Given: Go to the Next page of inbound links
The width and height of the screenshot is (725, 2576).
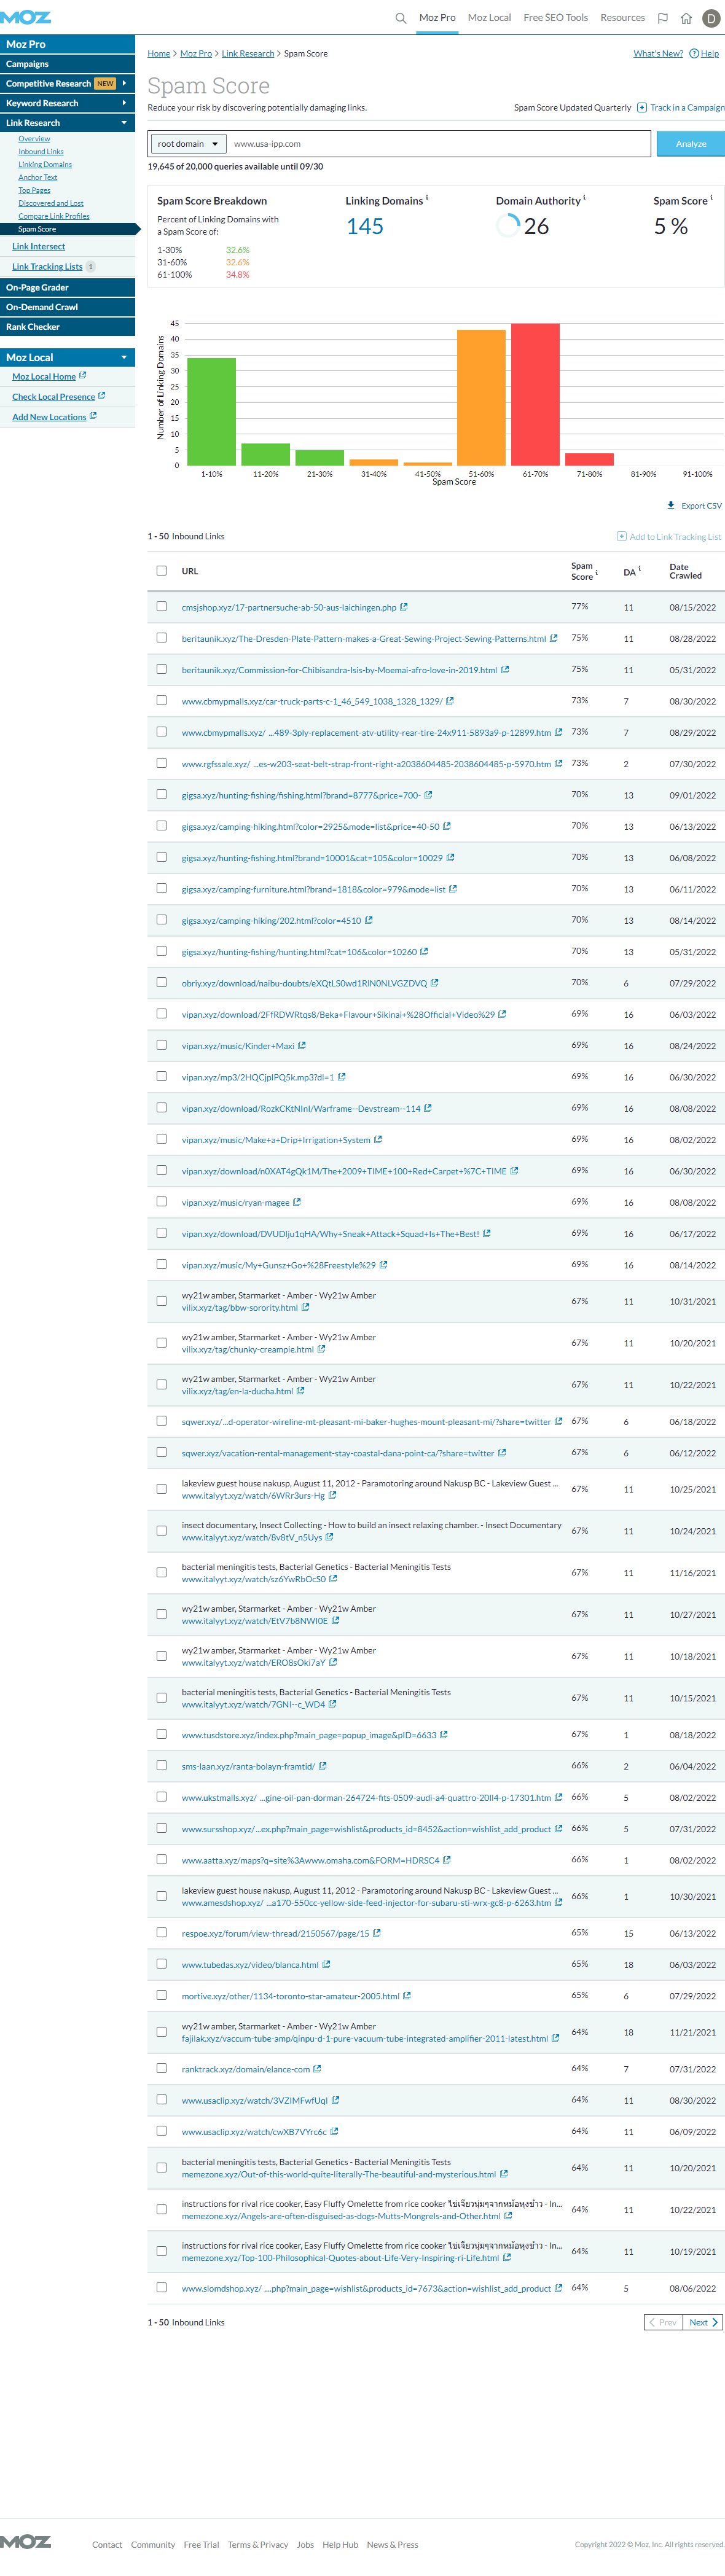Looking at the screenshot, I should [x=703, y=2322].
